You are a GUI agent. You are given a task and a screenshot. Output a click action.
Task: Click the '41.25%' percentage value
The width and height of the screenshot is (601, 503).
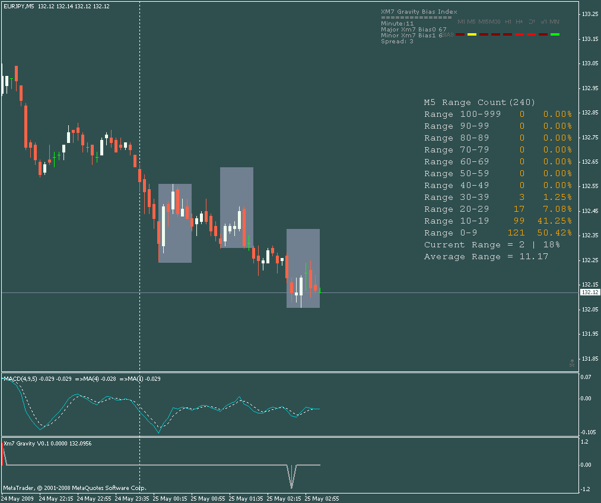(x=555, y=221)
